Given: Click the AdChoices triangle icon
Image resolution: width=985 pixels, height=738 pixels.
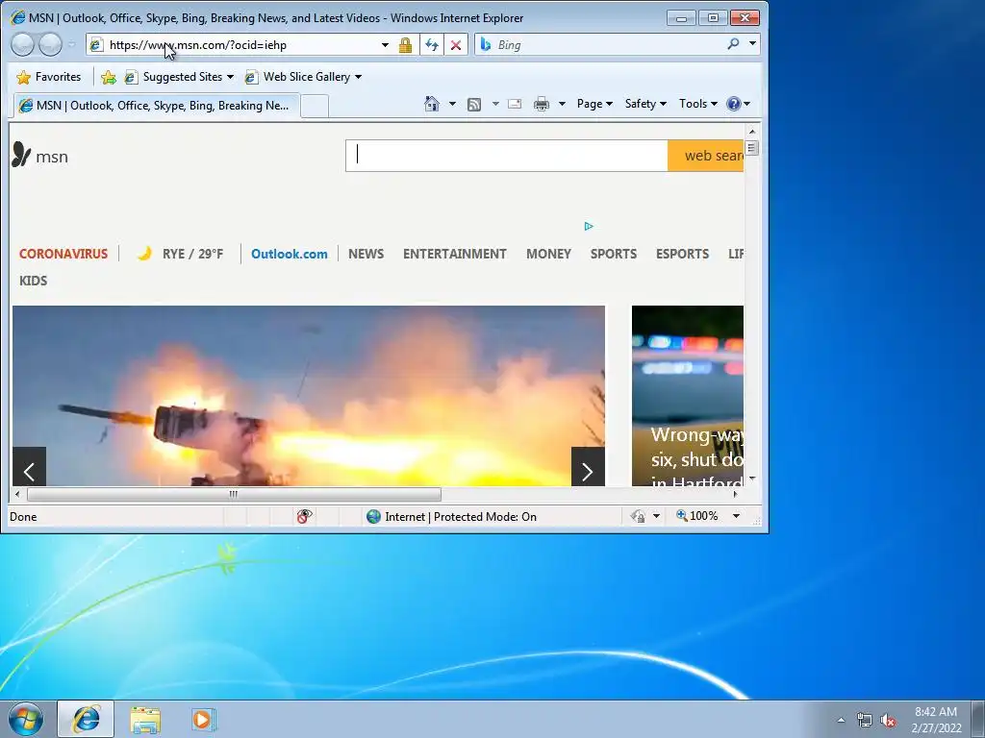Looking at the screenshot, I should tap(589, 226).
